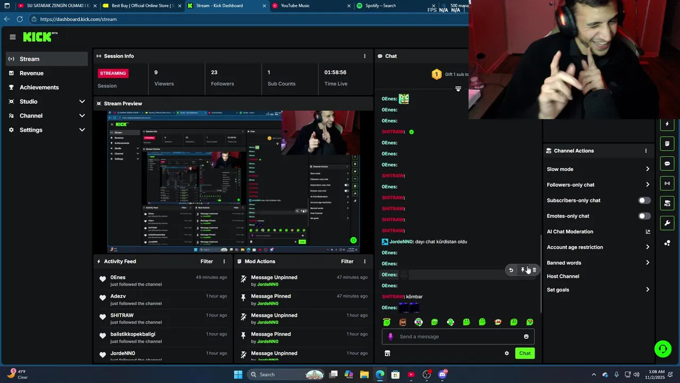The height and width of the screenshot is (383, 680).
Task: Expand the Studio sidebar section
Action: pos(82,102)
